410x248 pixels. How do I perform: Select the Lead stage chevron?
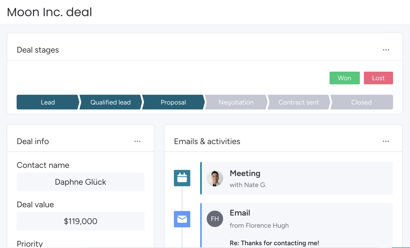point(47,102)
